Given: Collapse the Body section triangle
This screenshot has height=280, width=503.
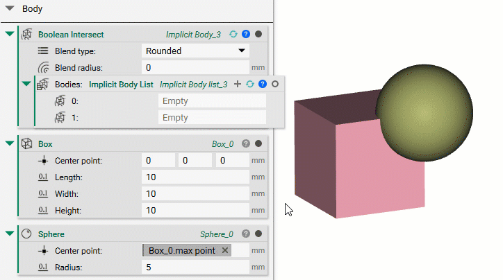Looking at the screenshot, I should coord(10,8).
